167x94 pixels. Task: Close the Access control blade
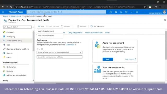click(x=165, y=20)
